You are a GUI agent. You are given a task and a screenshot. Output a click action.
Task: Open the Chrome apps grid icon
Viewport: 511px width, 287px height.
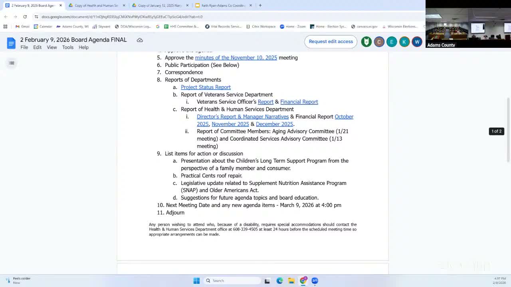[5, 27]
